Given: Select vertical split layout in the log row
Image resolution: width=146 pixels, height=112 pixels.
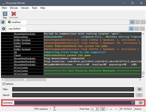Looking at the screenshot, I should [137, 29].
